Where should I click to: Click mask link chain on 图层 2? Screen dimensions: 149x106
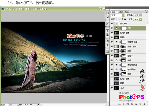click(x=120, y=74)
